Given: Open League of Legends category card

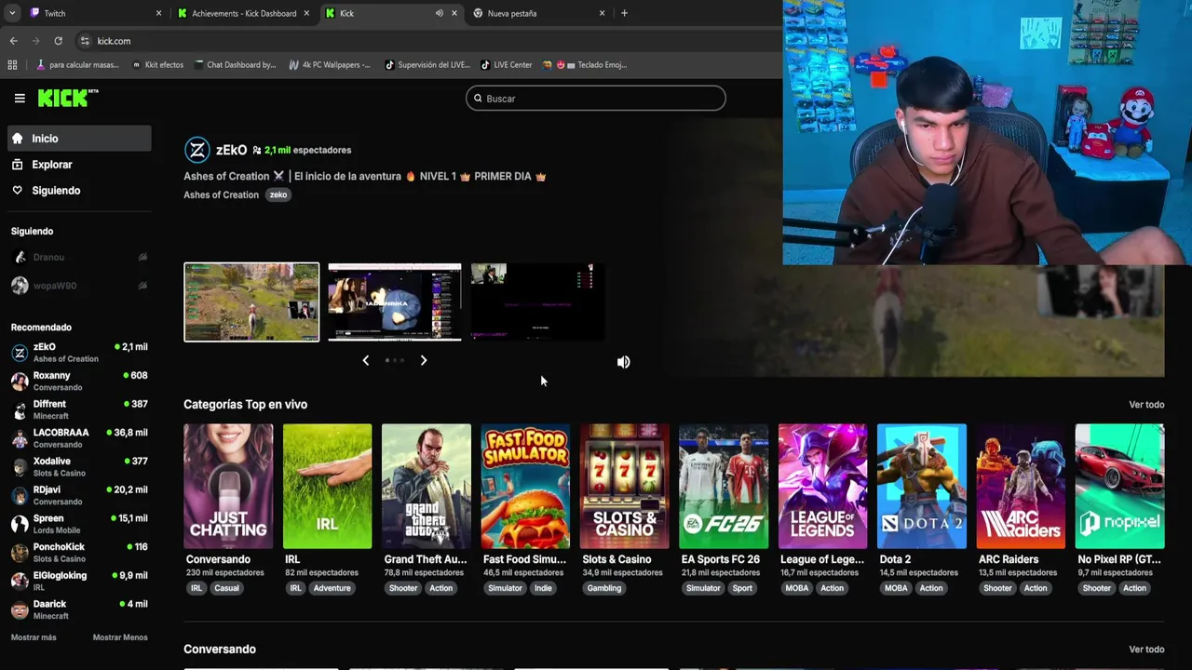Looking at the screenshot, I should [822, 487].
